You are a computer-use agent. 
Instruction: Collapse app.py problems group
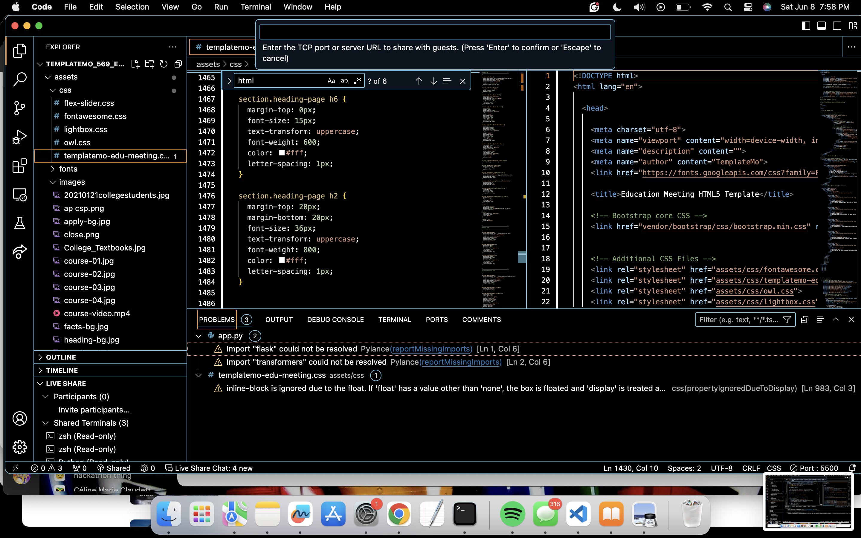tap(199, 336)
